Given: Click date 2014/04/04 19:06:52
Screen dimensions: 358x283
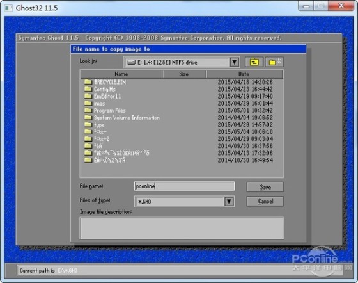Looking at the screenshot, I should (245, 118).
